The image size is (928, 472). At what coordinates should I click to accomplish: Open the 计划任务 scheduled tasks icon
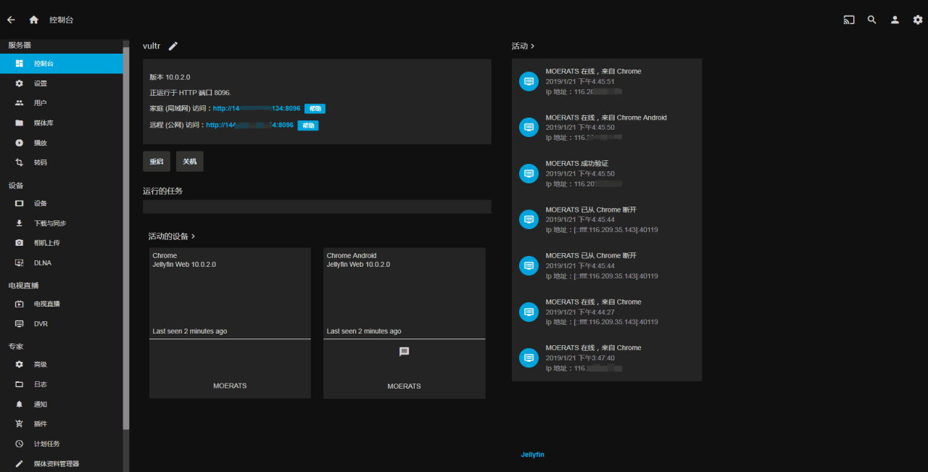[x=20, y=443]
